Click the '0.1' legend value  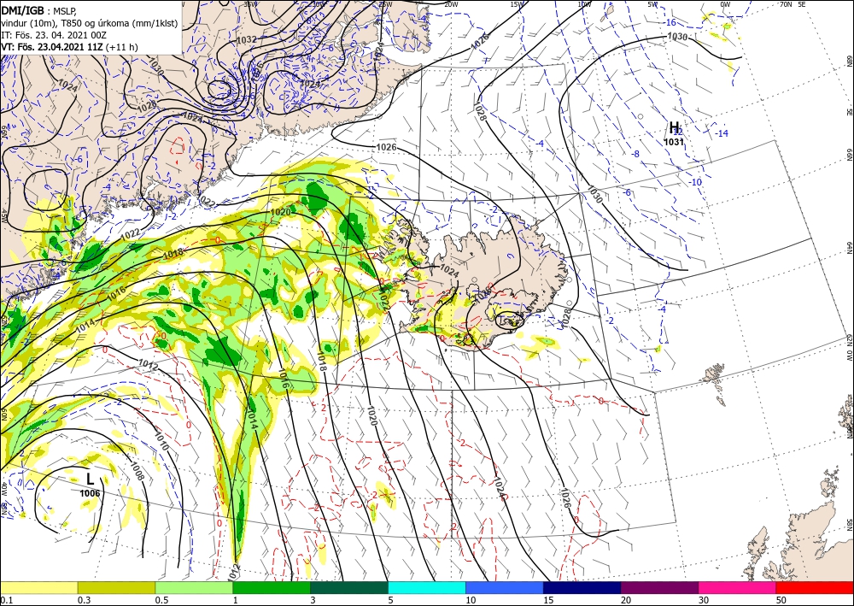point(5,600)
